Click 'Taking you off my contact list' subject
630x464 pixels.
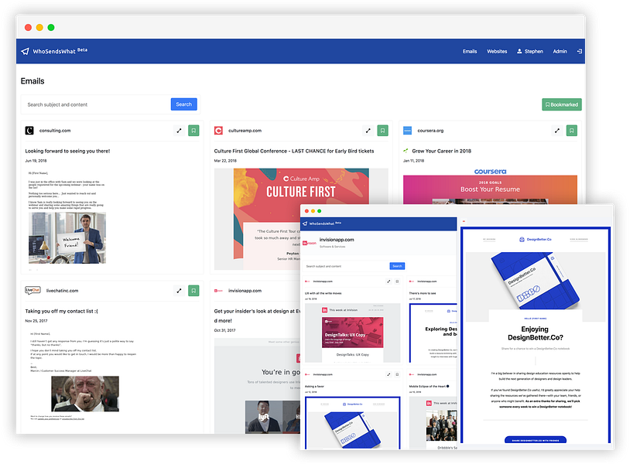61,311
